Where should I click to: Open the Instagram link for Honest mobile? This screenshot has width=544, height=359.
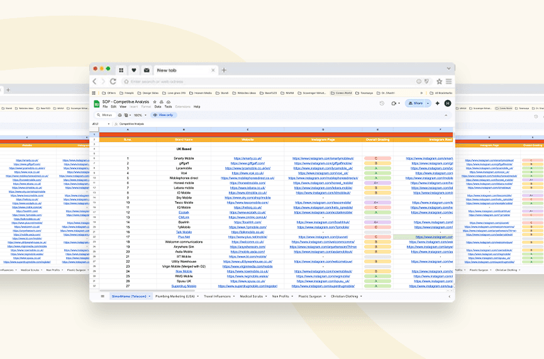(323, 183)
